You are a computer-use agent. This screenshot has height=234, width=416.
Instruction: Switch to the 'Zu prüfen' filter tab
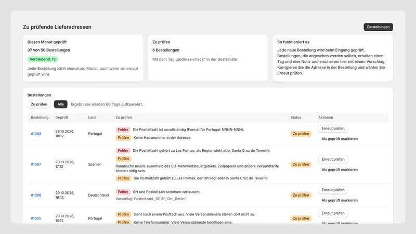39,105
